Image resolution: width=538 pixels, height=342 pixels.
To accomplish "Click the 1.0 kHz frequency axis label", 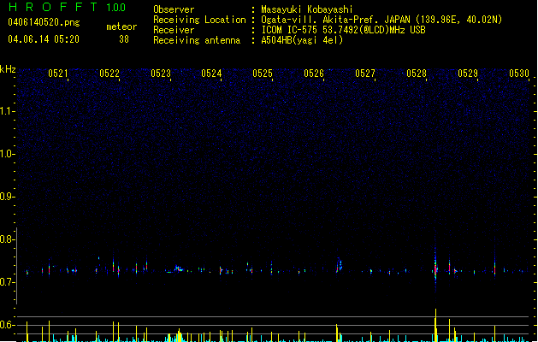I will pyautogui.click(x=7, y=154).
